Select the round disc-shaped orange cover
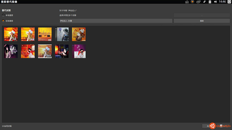 point(79,34)
